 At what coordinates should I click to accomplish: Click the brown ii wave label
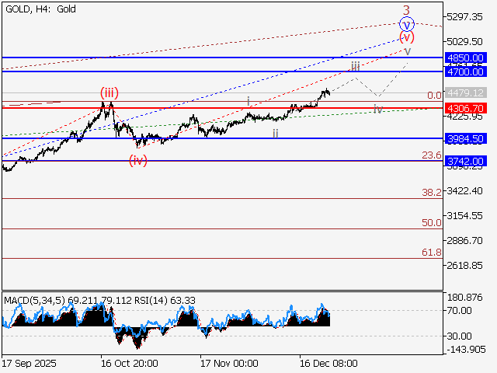coord(275,134)
